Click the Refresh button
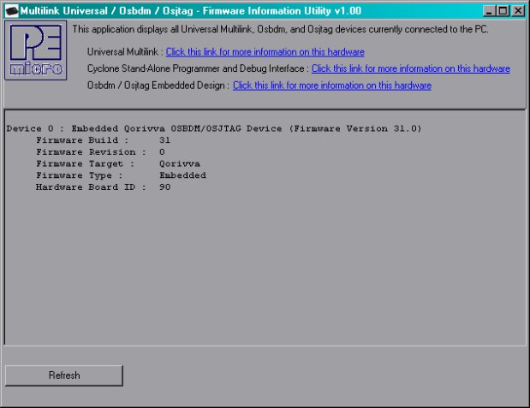Image resolution: width=530 pixels, height=408 pixels. tap(64, 375)
